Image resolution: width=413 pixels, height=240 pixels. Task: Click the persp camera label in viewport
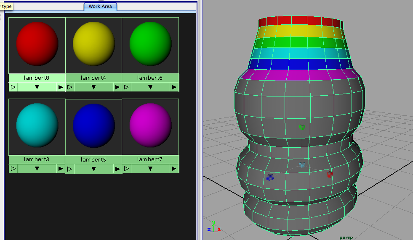[x=346, y=237]
